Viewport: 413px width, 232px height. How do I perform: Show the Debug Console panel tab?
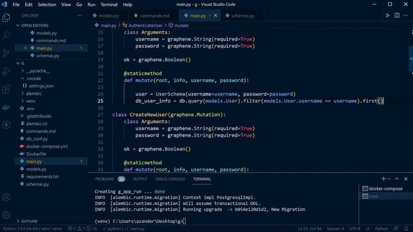click(170, 179)
